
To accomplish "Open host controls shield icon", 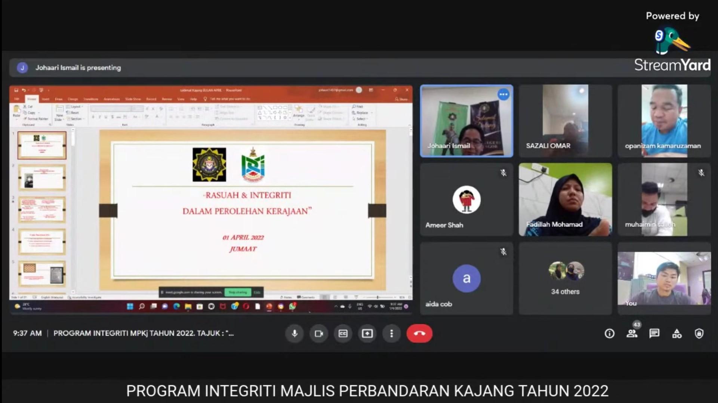I will click(699, 334).
